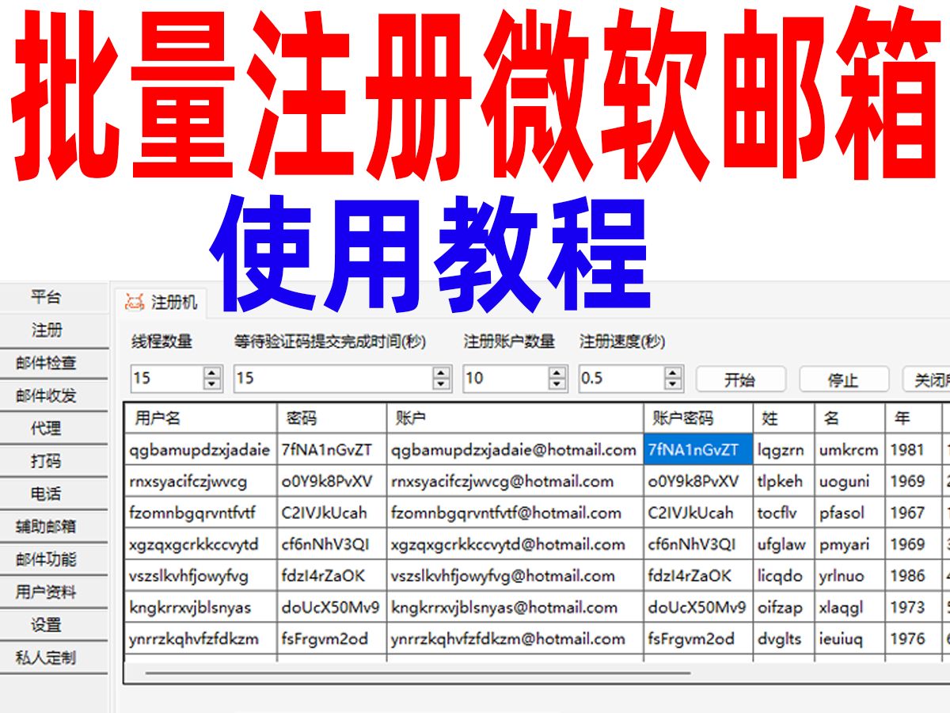Image resolution: width=950 pixels, height=713 pixels.
Task: Open the 平台 sidebar item
Action: point(46,298)
